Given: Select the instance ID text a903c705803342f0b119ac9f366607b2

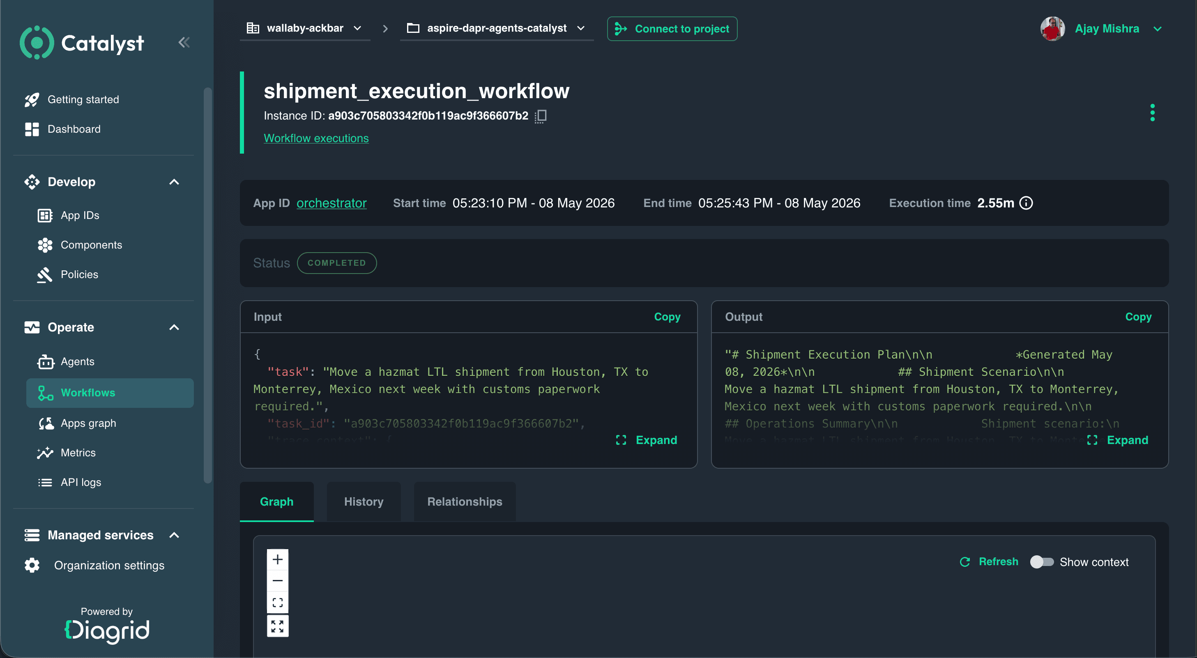Looking at the screenshot, I should pos(428,116).
